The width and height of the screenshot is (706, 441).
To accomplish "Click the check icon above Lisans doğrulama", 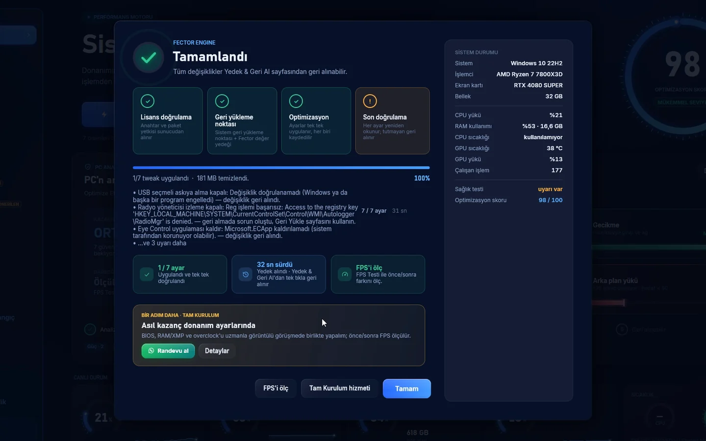I will pos(148,101).
